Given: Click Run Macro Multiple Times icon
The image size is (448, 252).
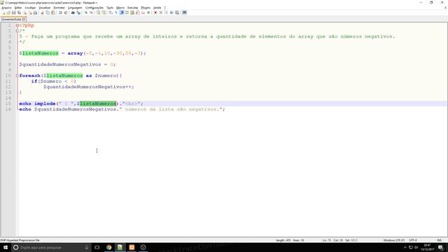Looking at the screenshot, I should coord(171,13).
